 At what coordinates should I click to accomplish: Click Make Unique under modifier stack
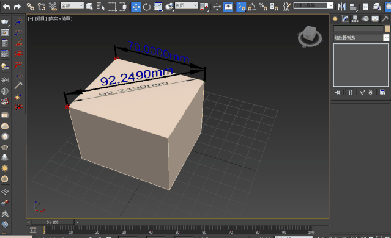[x=362, y=93]
